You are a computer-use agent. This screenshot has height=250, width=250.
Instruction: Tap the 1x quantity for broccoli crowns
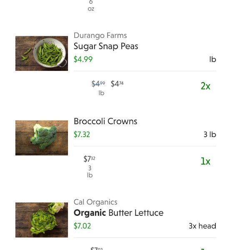click(205, 161)
